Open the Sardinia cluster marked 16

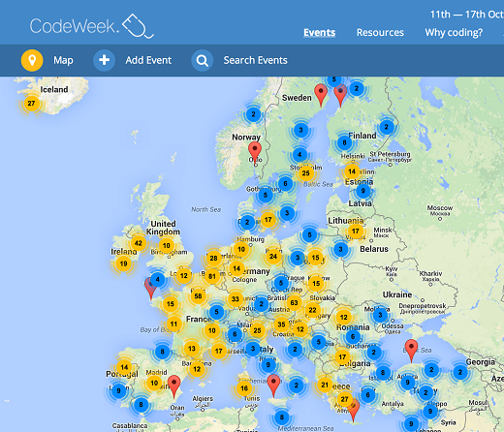(244, 388)
